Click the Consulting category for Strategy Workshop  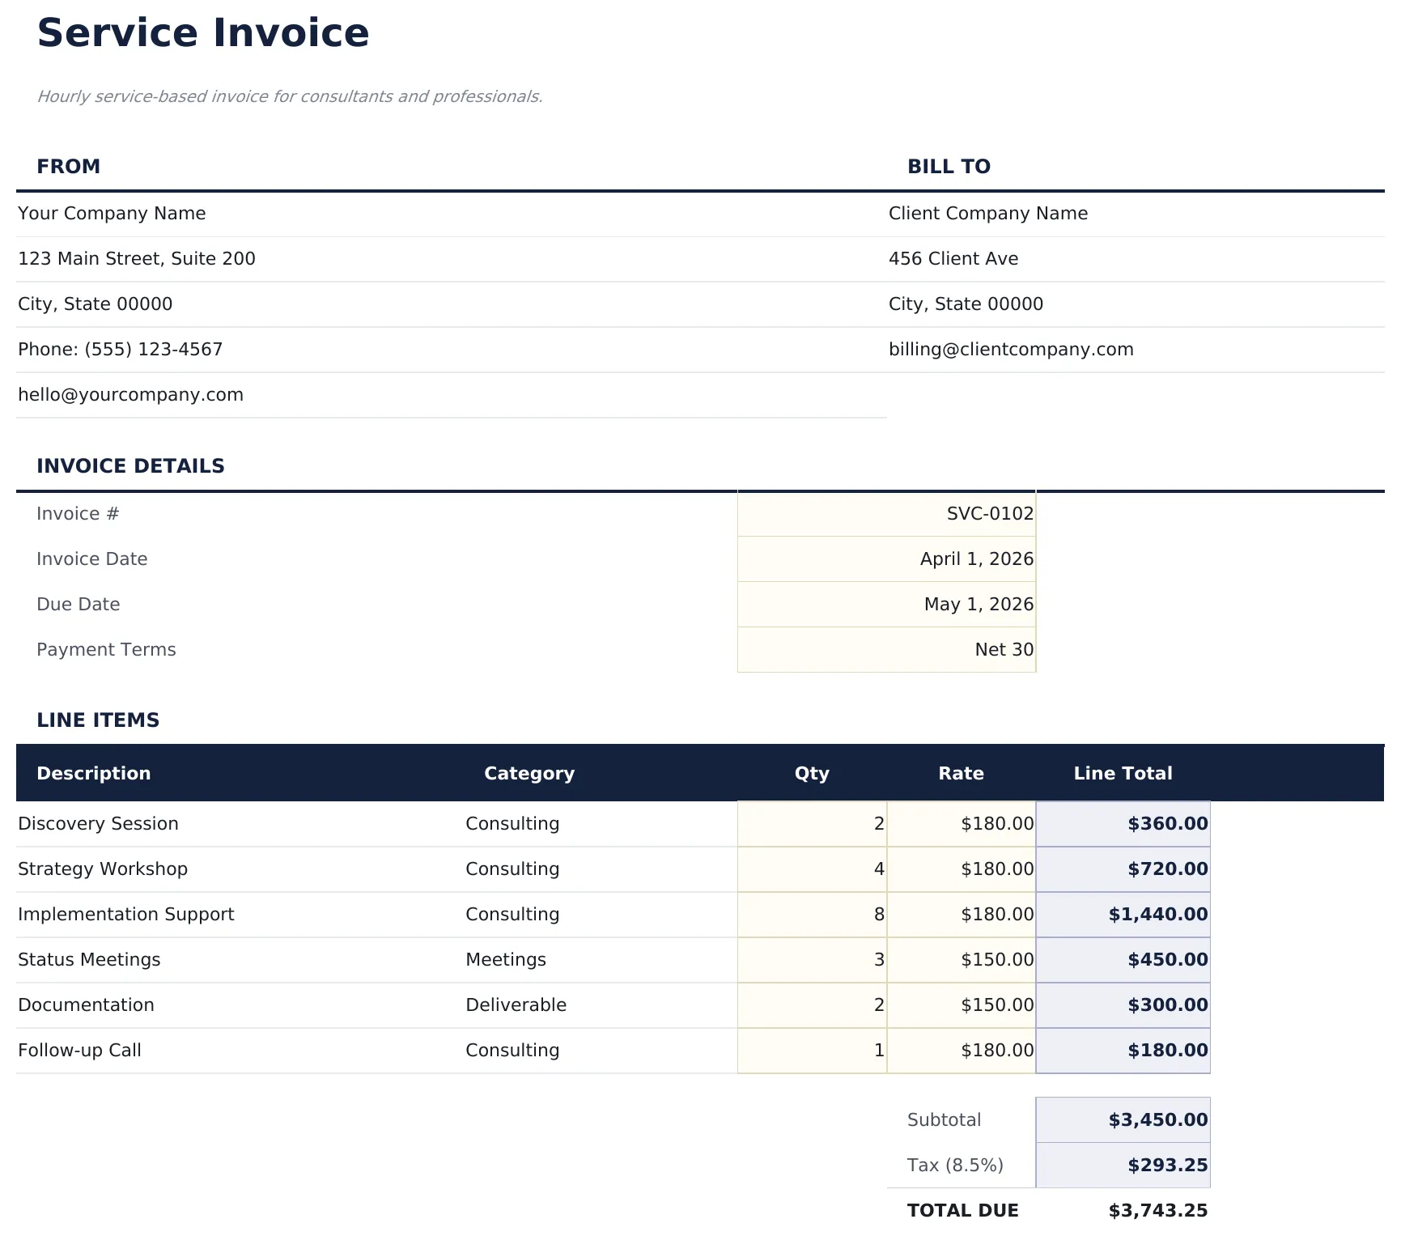(x=512, y=869)
